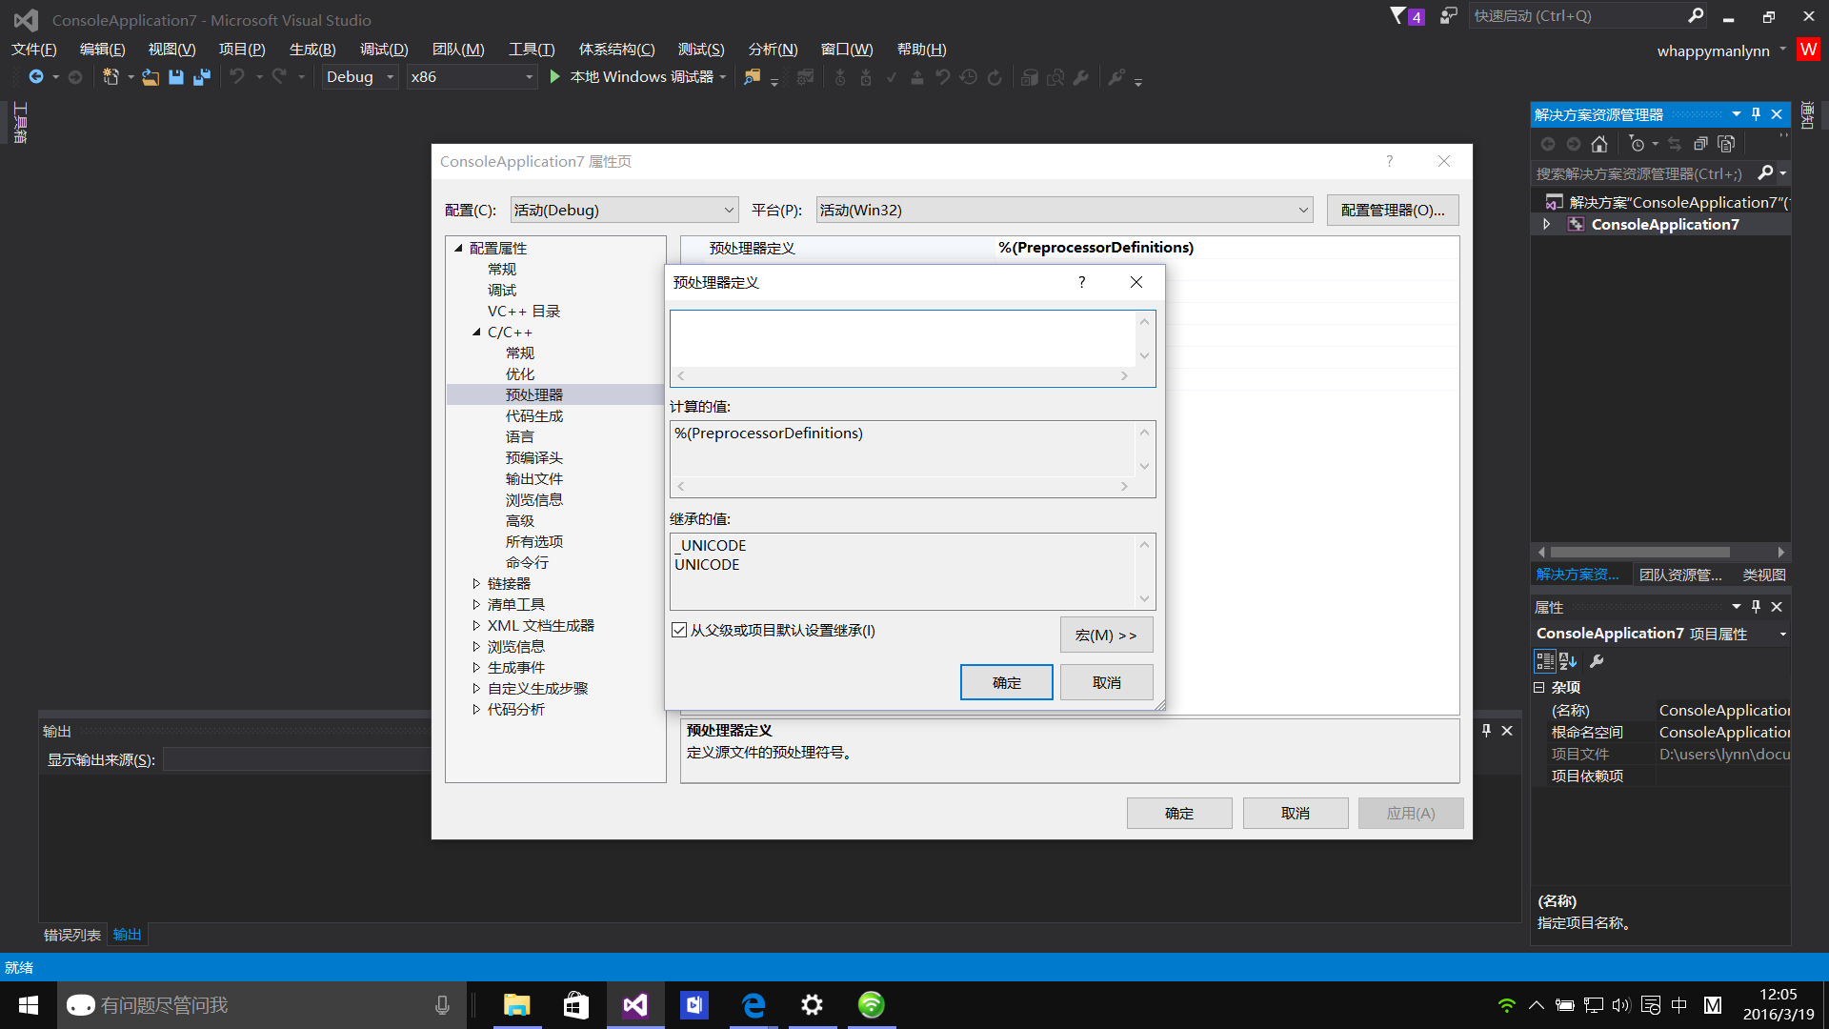Pin the Solution Explorer panel
This screenshot has height=1029, width=1829.
click(1757, 114)
